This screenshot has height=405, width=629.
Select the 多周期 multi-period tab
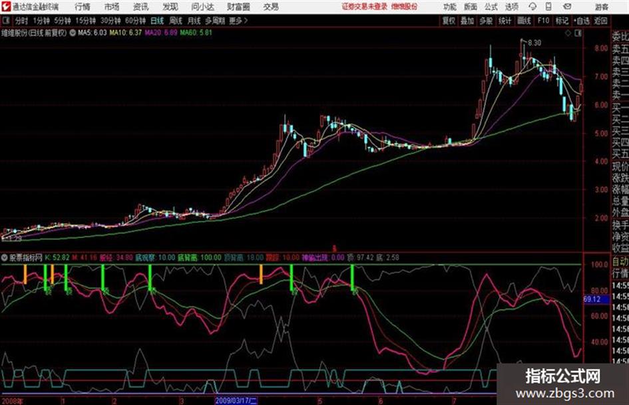(x=216, y=21)
